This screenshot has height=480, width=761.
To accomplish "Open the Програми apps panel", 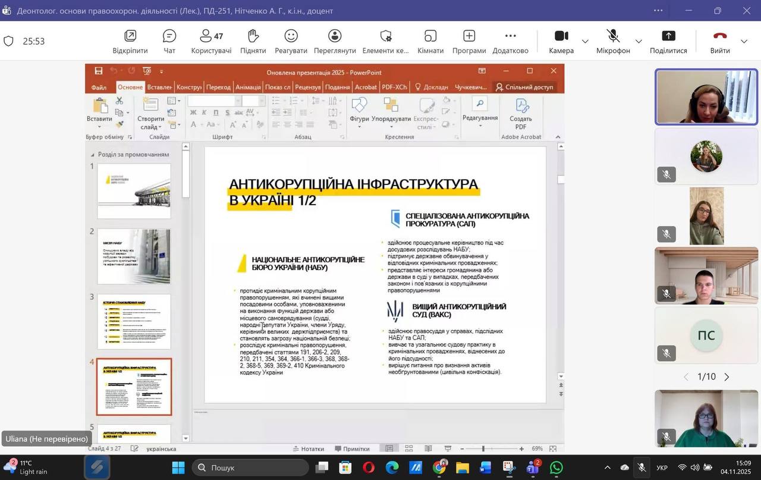I will 469,41.
